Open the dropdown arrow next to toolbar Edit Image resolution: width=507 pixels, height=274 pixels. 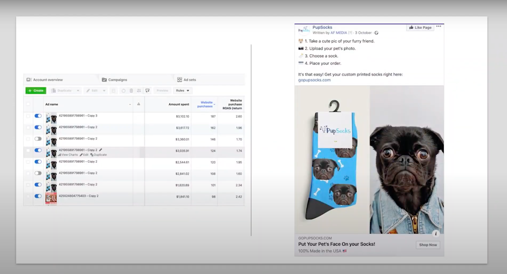tap(104, 91)
